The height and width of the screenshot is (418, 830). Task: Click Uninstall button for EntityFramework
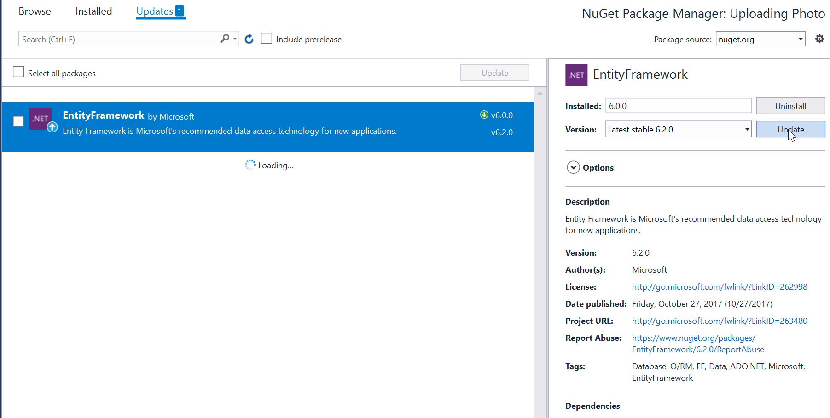(x=790, y=106)
